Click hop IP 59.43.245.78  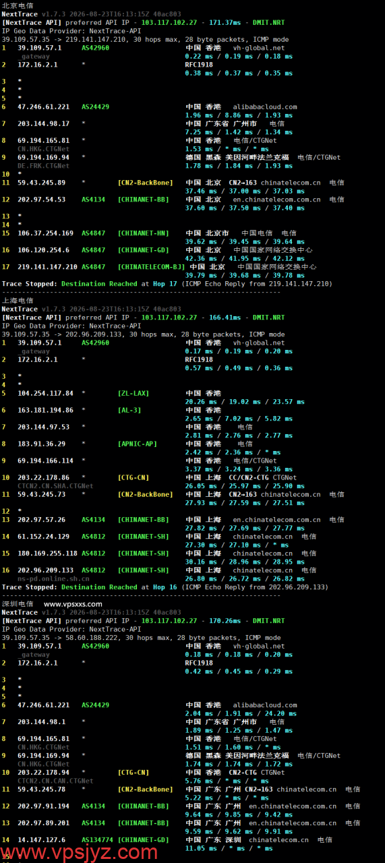41,789
